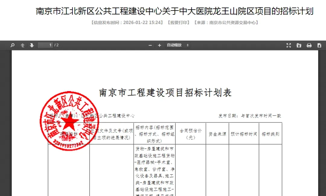Click the 招标内容 column header
The height and width of the screenshot is (196, 326).
click(x=155, y=134)
